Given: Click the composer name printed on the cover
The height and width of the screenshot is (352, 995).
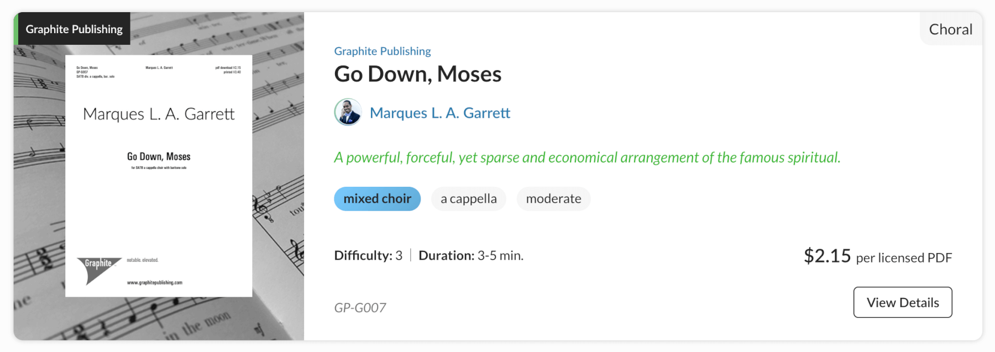Looking at the screenshot, I should pos(159,114).
